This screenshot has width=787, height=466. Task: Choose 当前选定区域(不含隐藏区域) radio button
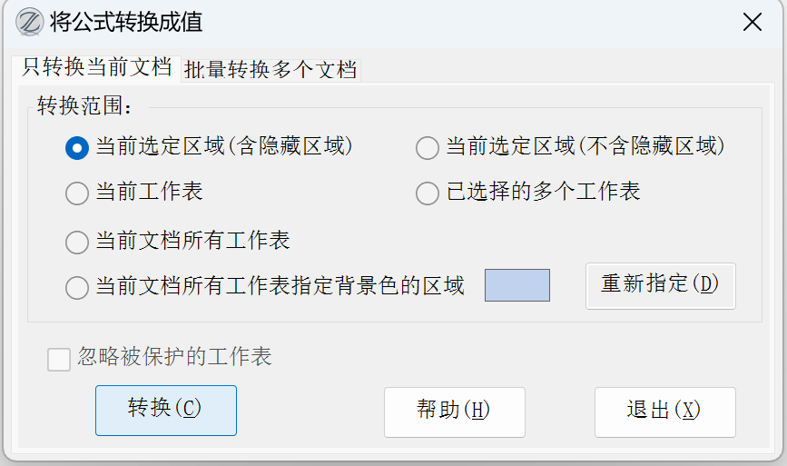click(x=427, y=147)
